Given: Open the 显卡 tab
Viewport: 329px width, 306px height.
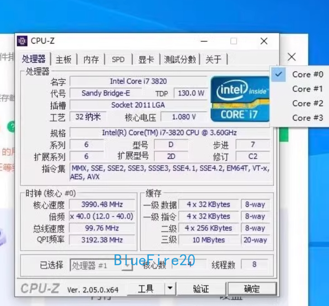Looking at the screenshot, I should 146,59.
